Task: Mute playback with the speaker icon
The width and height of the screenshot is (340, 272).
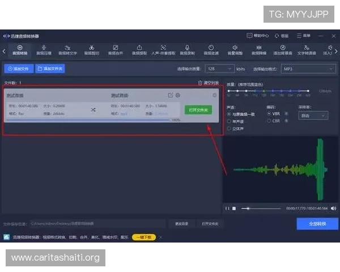Action: point(333,208)
